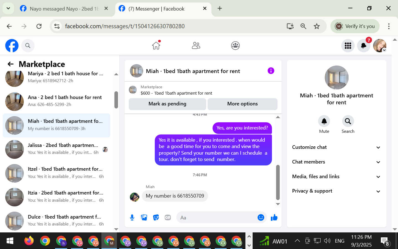Expand Privacy & support section
Screen dimensions: 398x249
[336, 191]
